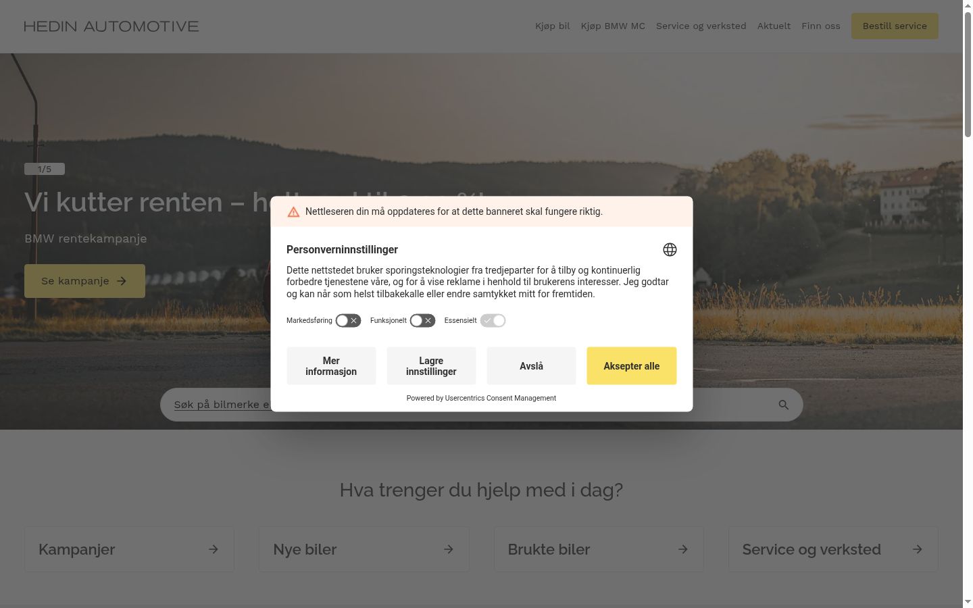The image size is (973, 608).
Task: Open the Finn oss menu item
Action: (x=821, y=26)
